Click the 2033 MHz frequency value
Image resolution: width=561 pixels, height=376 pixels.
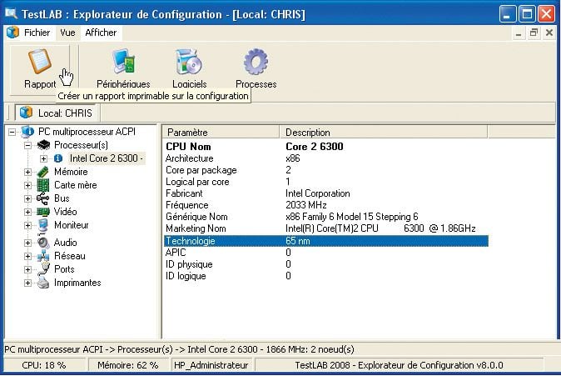306,205
